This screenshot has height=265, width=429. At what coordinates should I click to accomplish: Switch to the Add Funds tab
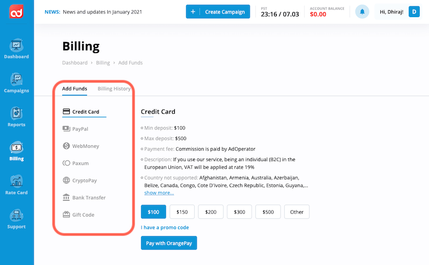[75, 89]
